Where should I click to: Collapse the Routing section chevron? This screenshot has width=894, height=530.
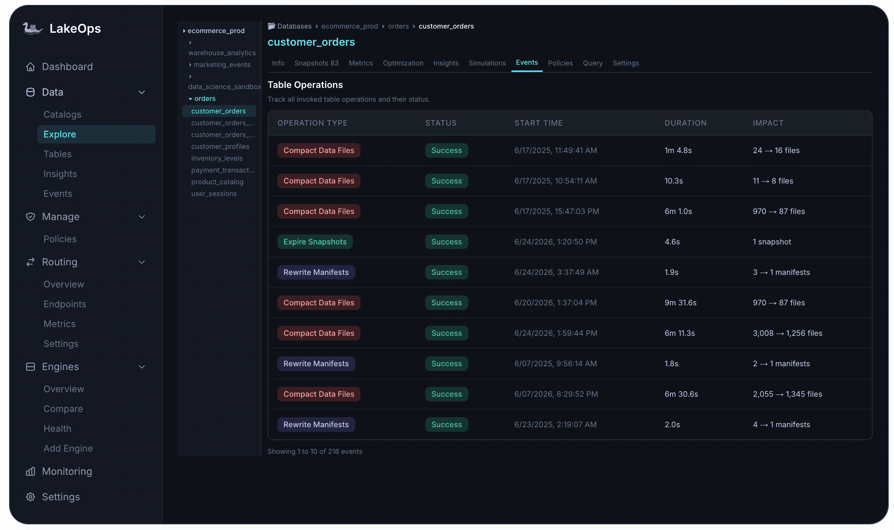pyautogui.click(x=142, y=262)
